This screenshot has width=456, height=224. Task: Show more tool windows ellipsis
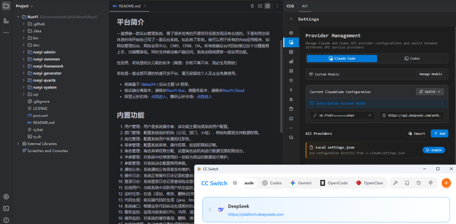[x=6, y=33]
